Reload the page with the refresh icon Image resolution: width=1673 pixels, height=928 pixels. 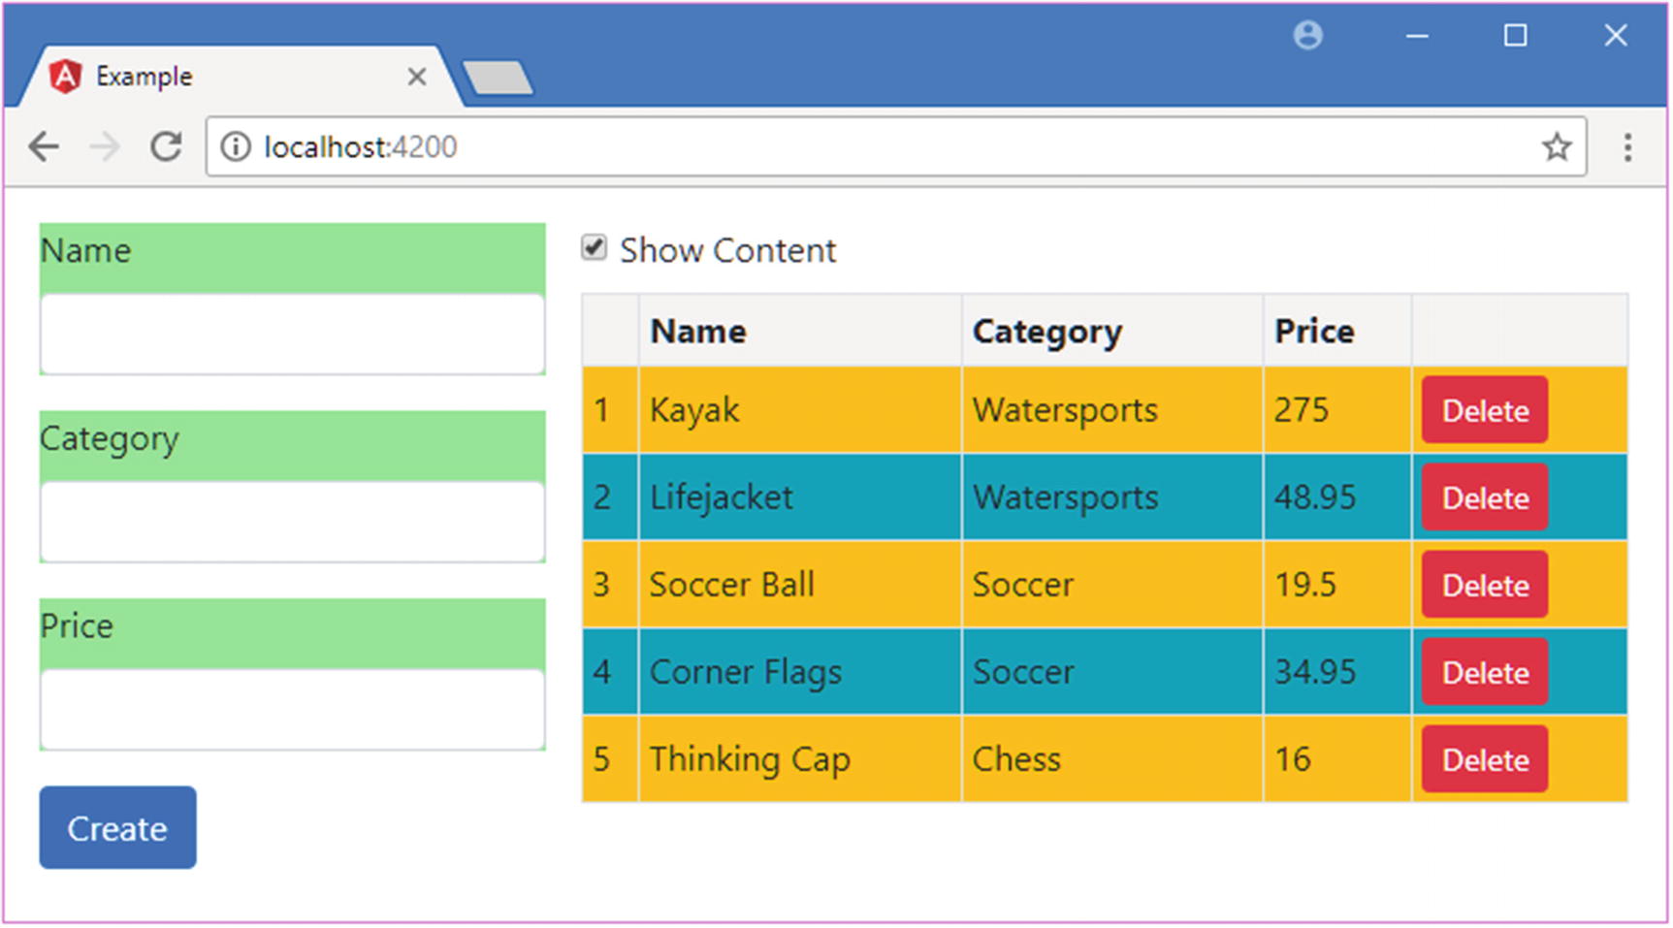(x=166, y=147)
